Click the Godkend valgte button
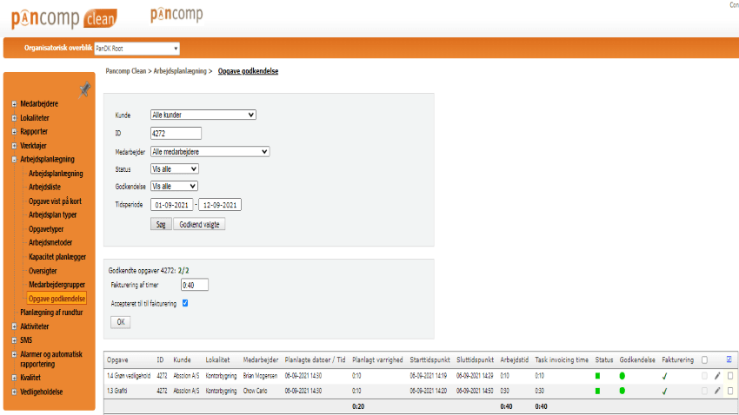 pos(199,224)
